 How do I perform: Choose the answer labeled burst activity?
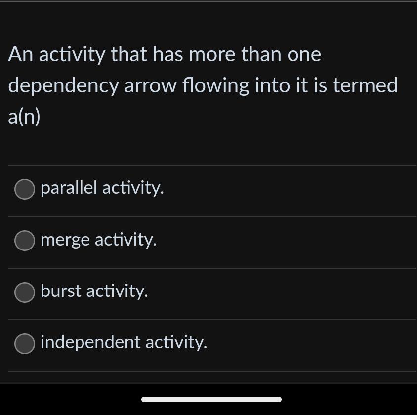pos(94,291)
